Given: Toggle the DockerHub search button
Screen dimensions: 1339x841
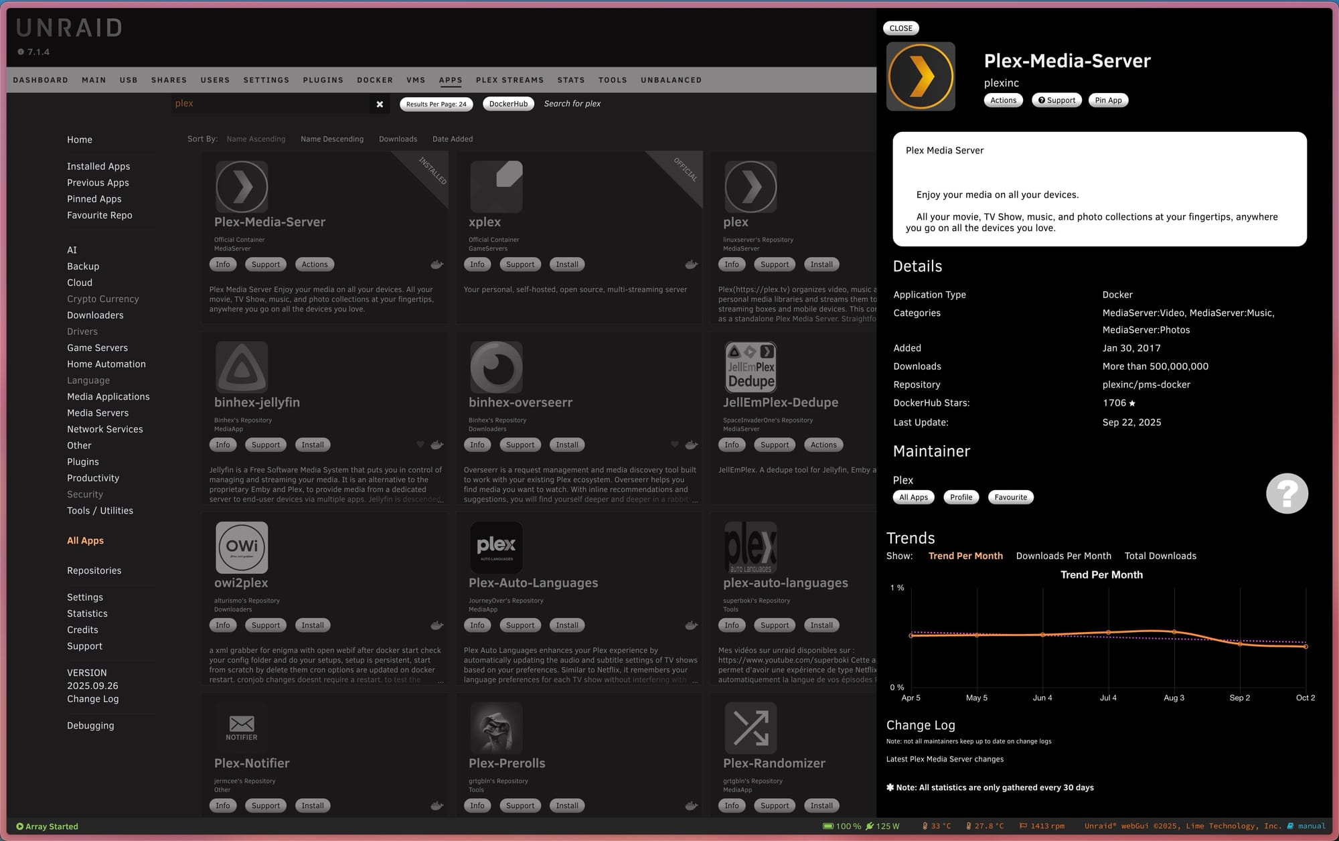Looking at the screenshot, I should [508, 104].
